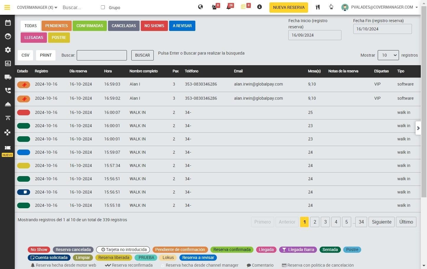Toggle the Grupo checkbox
The height and width of the screenshot is (269, 427).
point(103,7)
